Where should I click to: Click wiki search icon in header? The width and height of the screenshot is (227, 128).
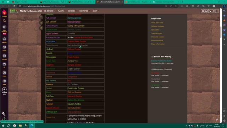click(x=203, y=11)
